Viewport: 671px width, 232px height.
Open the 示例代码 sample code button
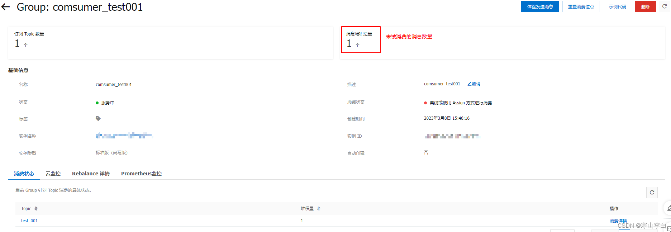[617, 6]
